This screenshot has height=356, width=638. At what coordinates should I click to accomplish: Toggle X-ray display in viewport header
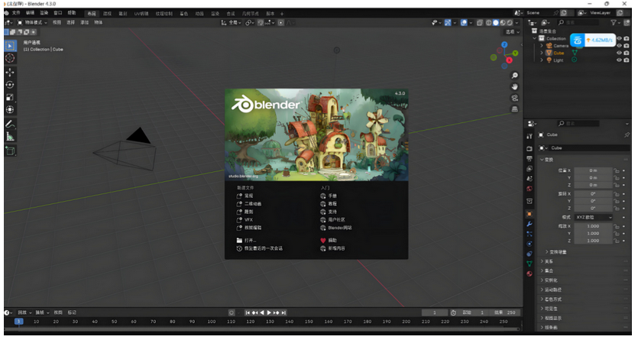[x=480, y=23]
